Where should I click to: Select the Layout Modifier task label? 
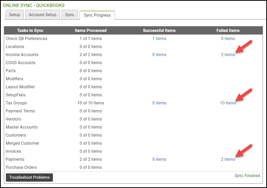click(x=20, y=87)
